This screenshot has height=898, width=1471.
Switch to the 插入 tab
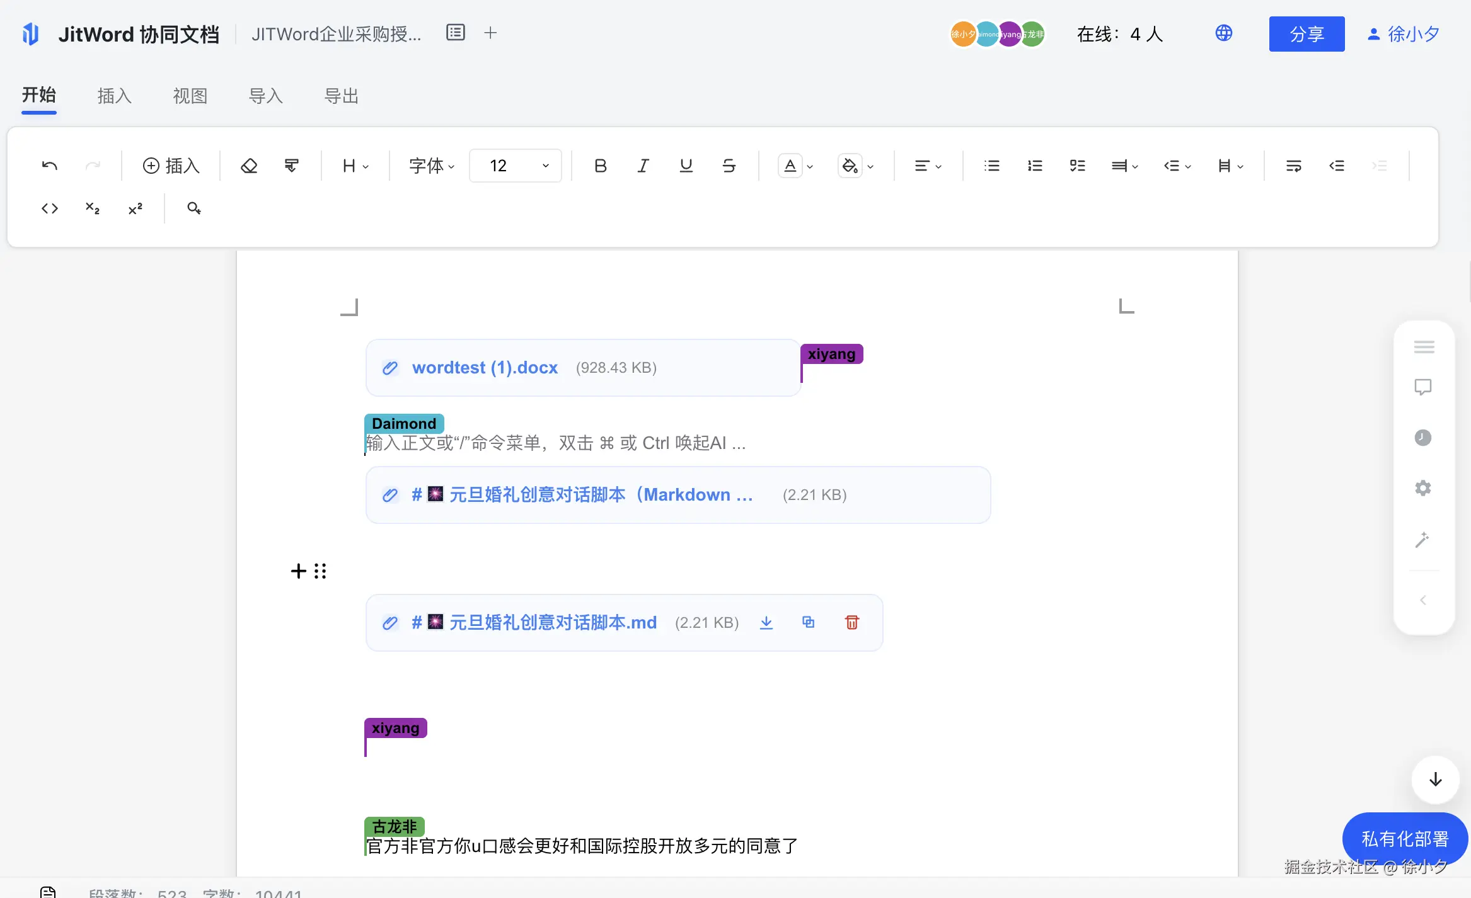[114, 96]
